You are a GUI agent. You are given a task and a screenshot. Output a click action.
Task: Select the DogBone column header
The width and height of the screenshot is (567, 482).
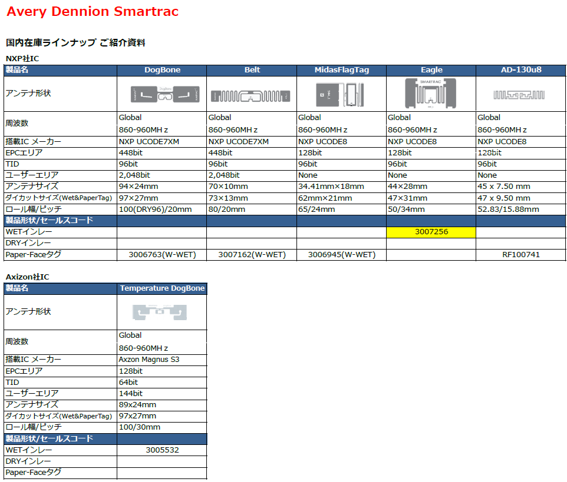point(162,70)
